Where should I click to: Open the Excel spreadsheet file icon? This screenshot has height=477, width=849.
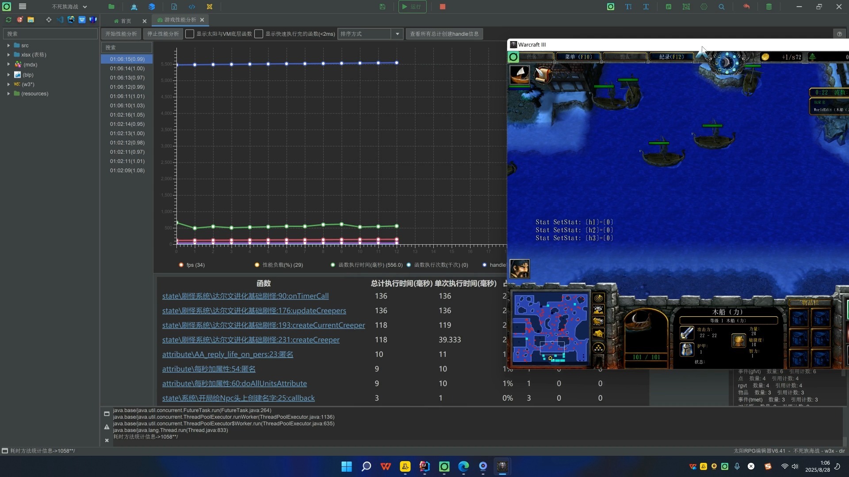(x=174, y=7)
